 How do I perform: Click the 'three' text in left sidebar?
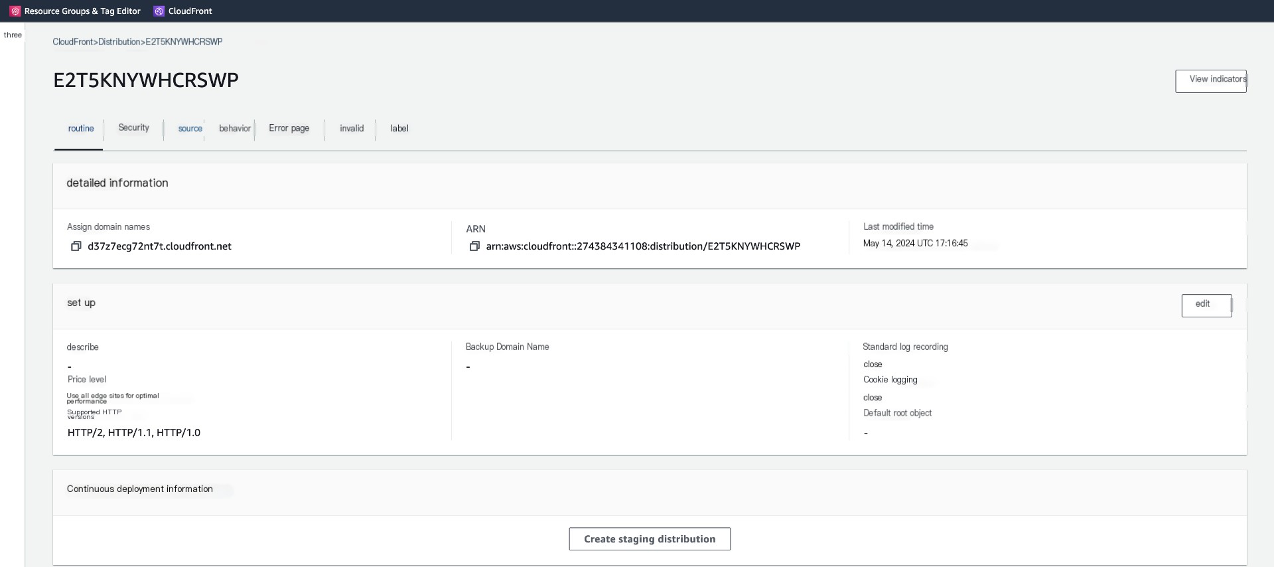coord(13,35)
